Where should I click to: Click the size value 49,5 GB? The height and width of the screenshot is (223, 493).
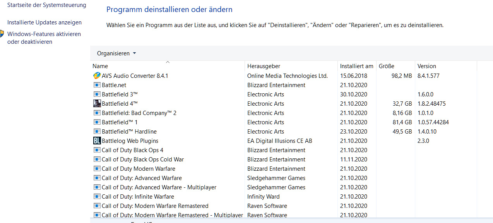point(402,132)
